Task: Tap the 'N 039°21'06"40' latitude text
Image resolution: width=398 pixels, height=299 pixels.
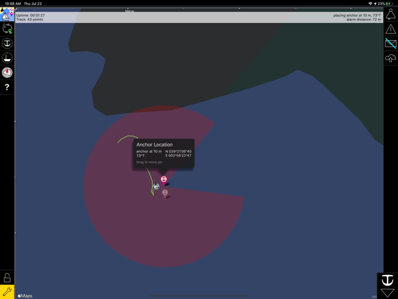Action: [x=179, y=151]
